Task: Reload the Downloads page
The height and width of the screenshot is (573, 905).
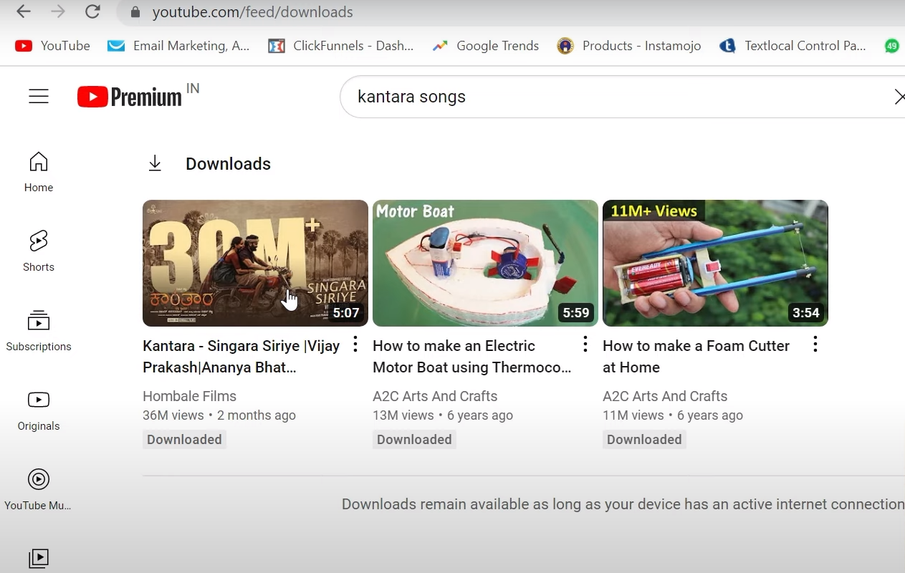Action: (x=92, y=11)
